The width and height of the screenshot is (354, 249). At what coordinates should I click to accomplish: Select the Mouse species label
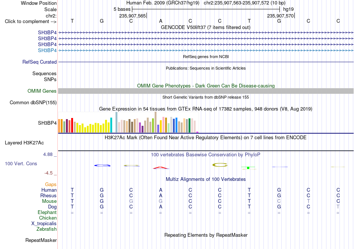pos(49,201)
